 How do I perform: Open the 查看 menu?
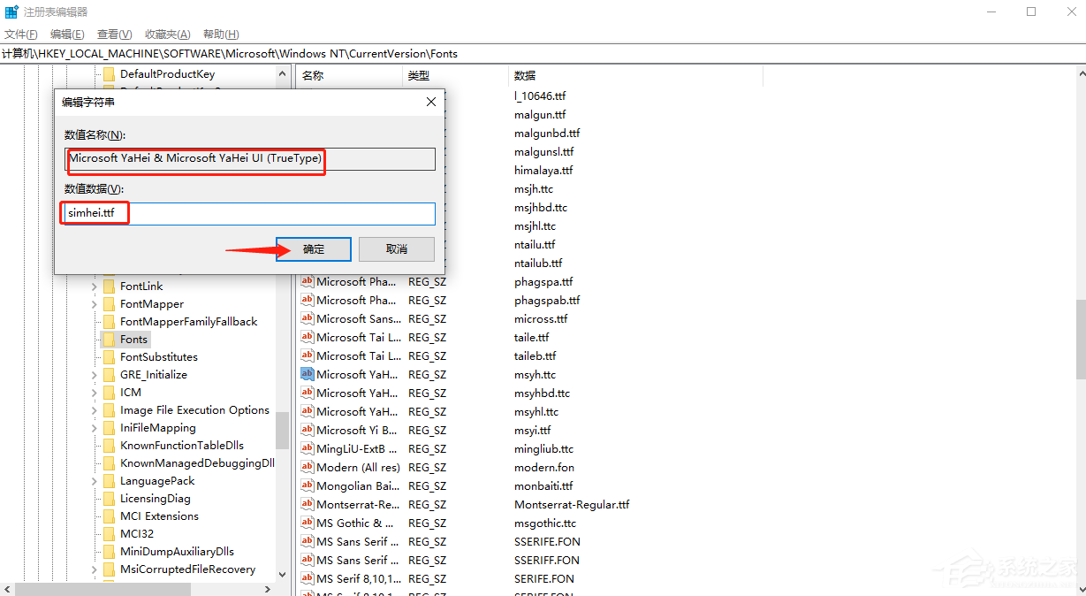(x=114, y=34)
